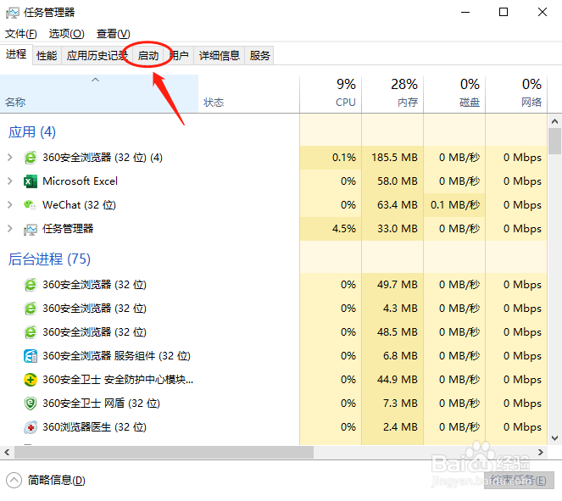Click the 简略信息 collapse arrow icon
The width and height of the screenshot is (562, 501).
[14, 480]
